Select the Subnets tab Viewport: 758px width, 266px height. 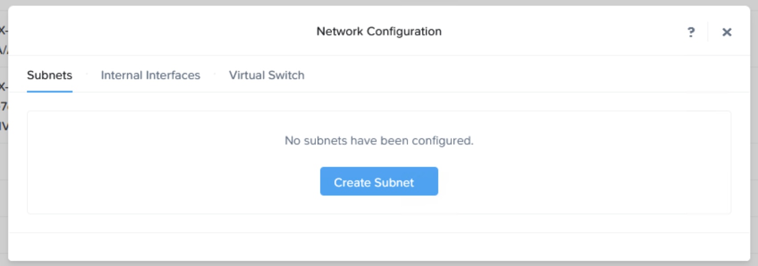[x=49, y=75]
